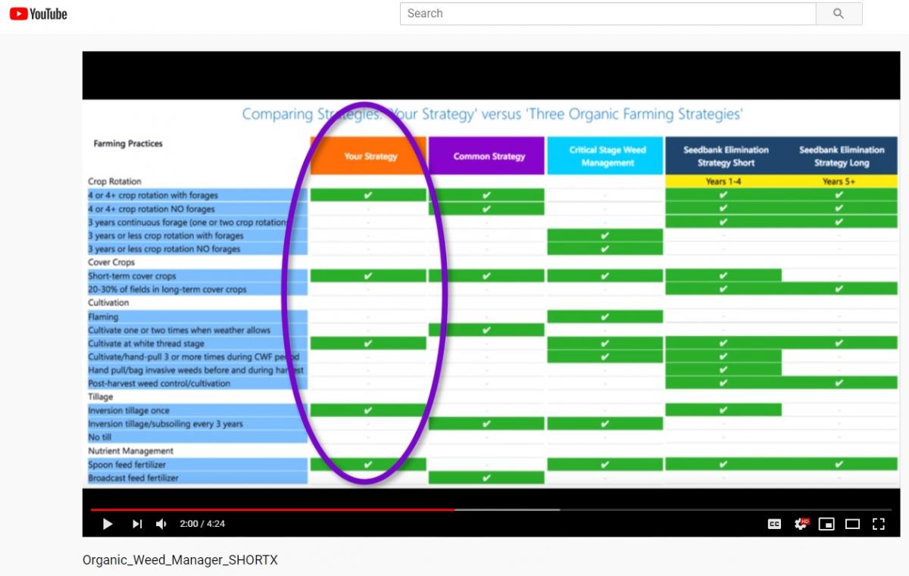Focus the YouTube search field

(608, 14)
